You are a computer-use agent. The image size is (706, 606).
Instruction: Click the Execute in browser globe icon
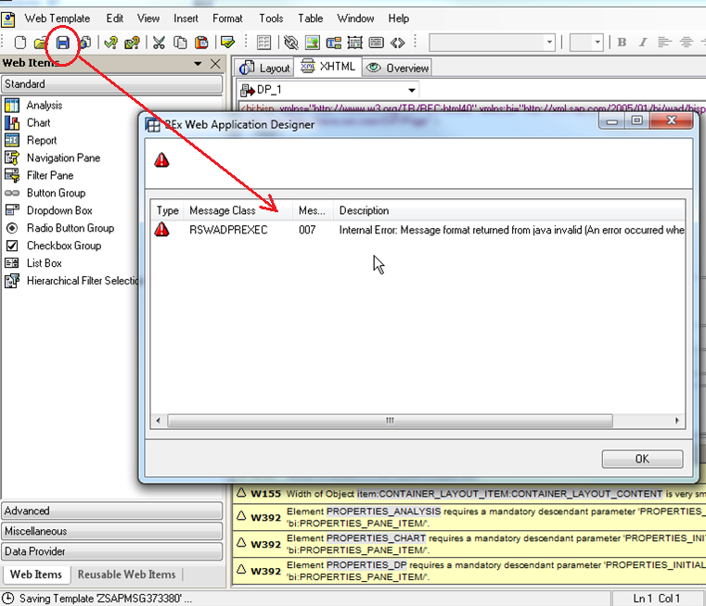pyautogui.click(x=85, y=43)
